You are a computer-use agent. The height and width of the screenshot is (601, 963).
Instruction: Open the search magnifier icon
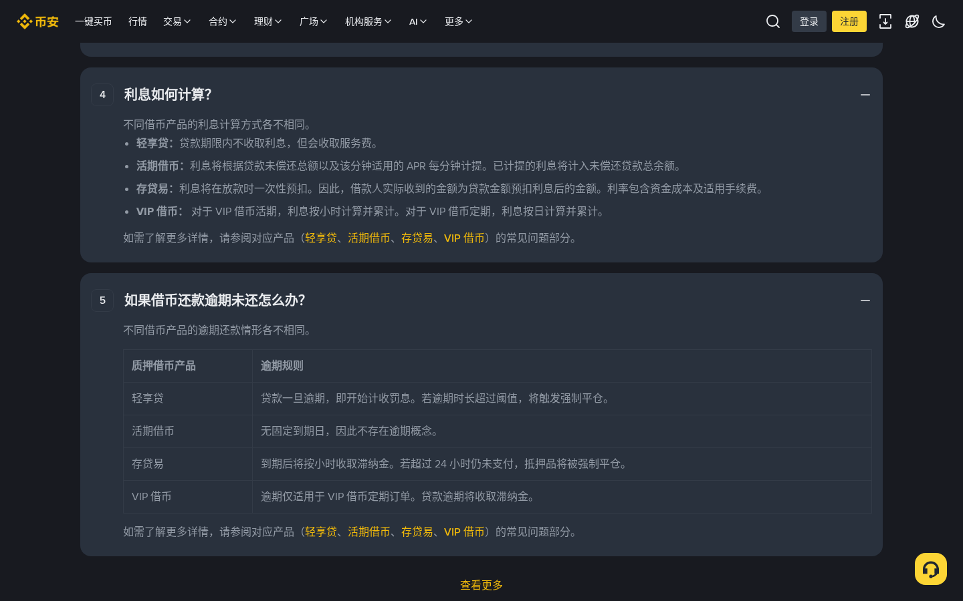tap(773, 21)
